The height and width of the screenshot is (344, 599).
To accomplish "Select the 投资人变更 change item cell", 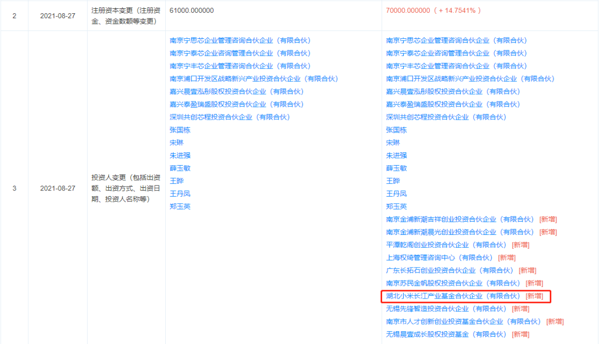I will (x=126, y=188).
